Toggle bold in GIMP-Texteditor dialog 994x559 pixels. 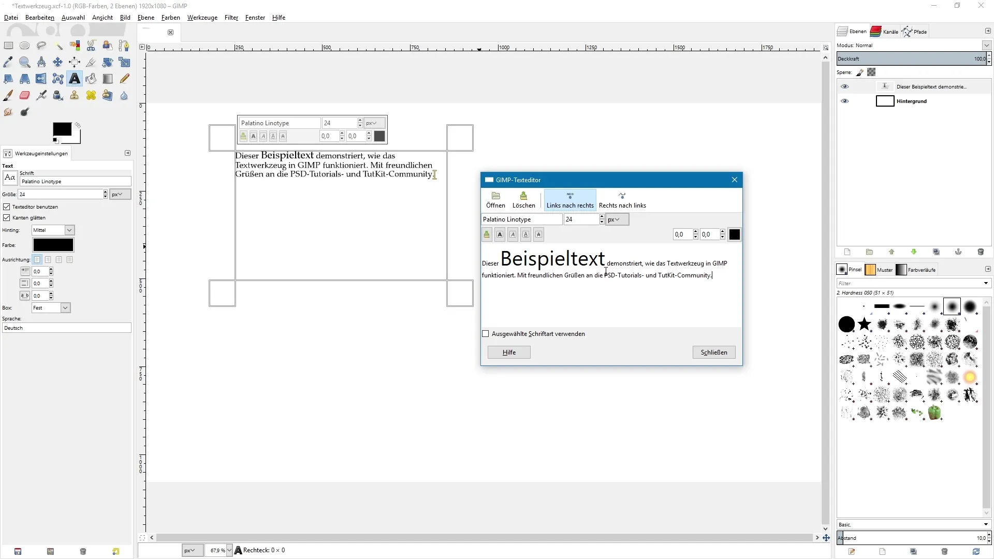pos(500,234)
